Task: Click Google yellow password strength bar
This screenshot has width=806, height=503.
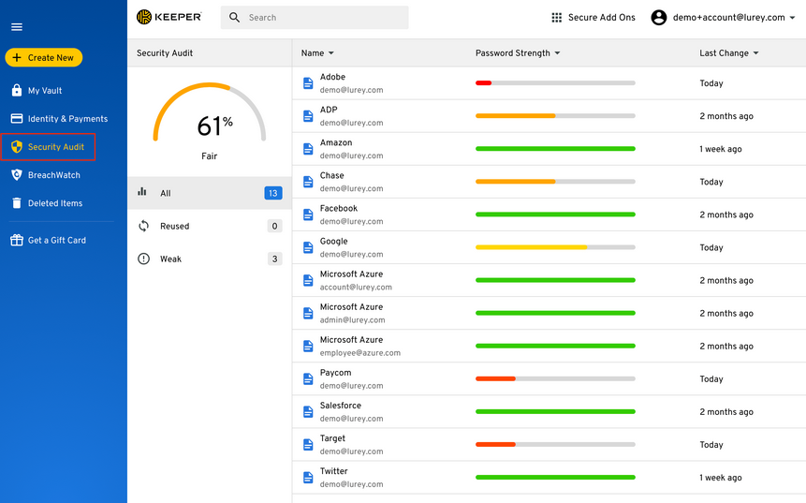Action: [531, 247]
